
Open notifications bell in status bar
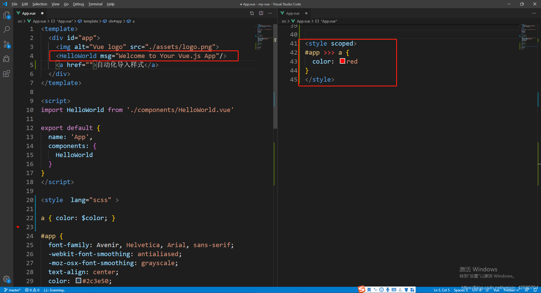pyautogui.click(x=535, y=290)
